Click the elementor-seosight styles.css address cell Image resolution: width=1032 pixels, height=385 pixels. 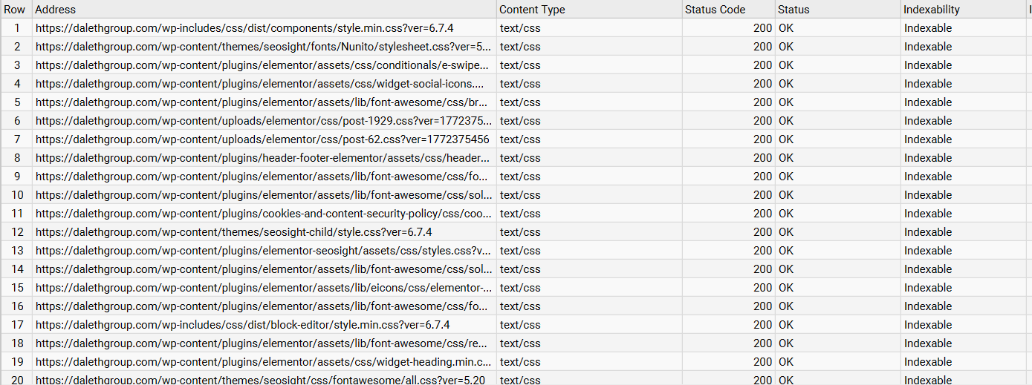pos(263,251)
